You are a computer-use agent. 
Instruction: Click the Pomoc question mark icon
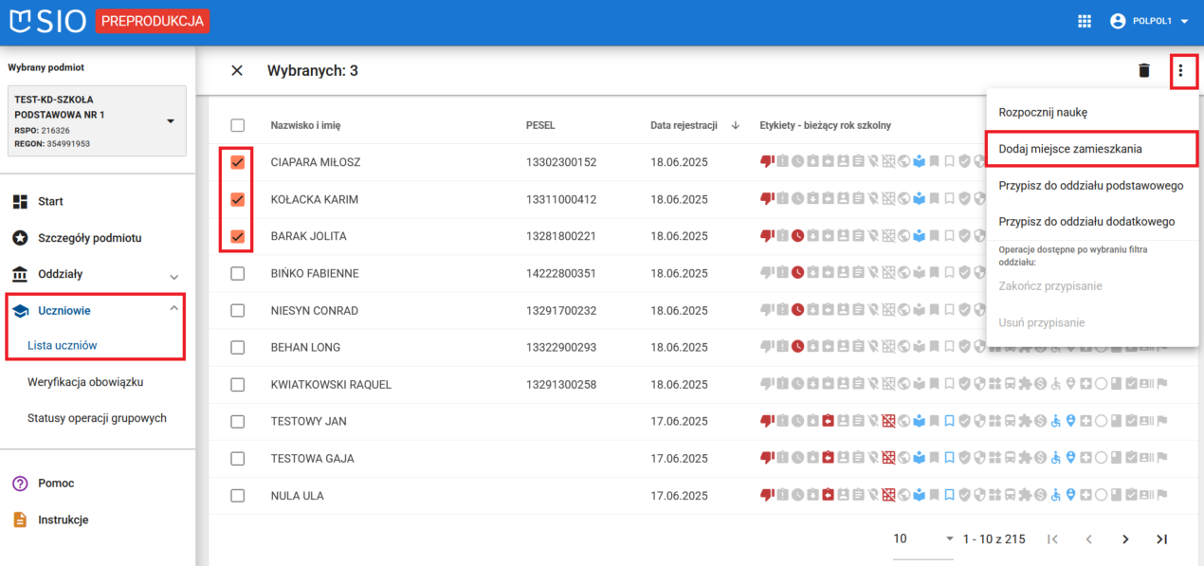click(20, 484)
